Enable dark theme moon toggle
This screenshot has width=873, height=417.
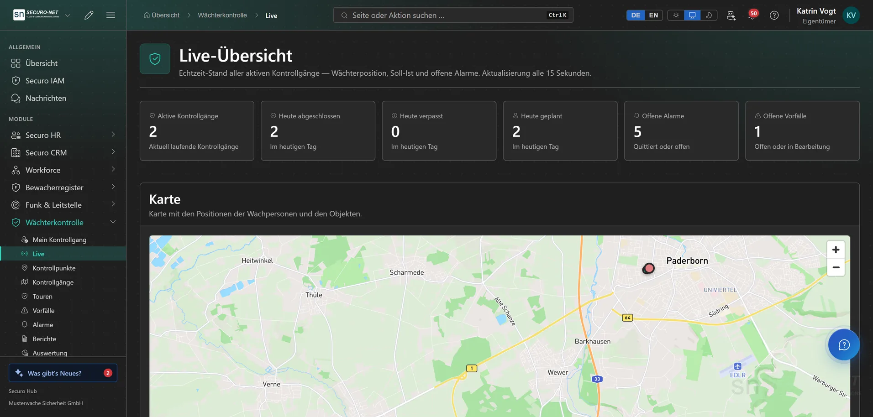(x=709, y=15)
